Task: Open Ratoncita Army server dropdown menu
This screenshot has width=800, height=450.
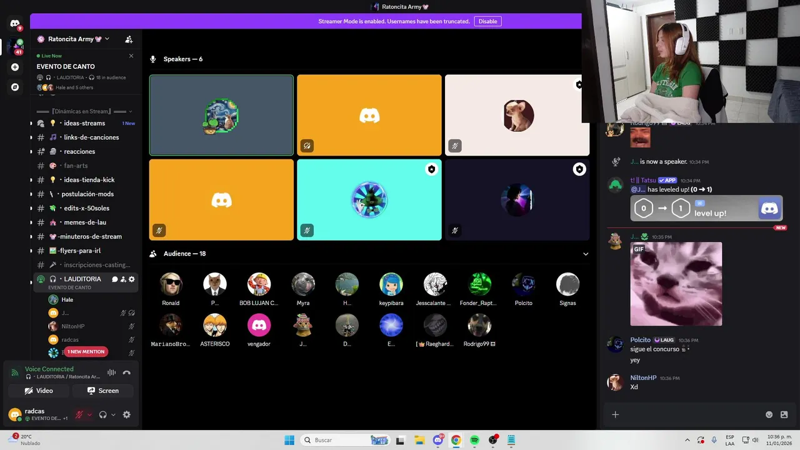Action: (73, 39)
